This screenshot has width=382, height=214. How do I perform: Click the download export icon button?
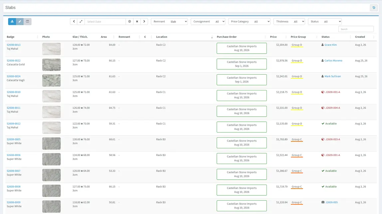click(12, 21)
